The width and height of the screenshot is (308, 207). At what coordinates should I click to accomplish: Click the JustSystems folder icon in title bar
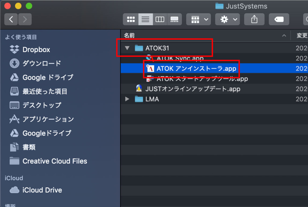click(x=219, y=6)
